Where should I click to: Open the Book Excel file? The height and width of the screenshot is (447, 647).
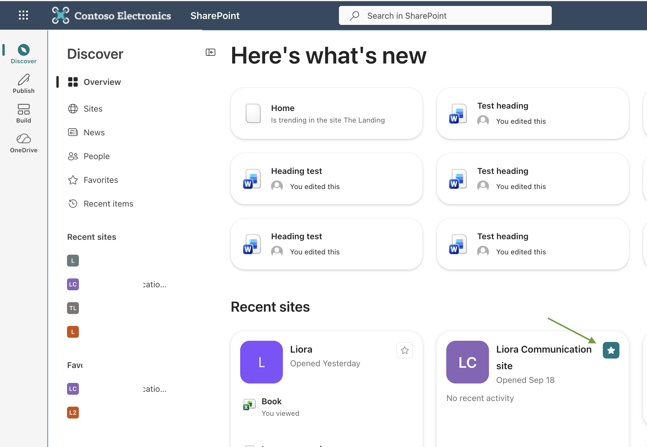(x=271, y=401)
